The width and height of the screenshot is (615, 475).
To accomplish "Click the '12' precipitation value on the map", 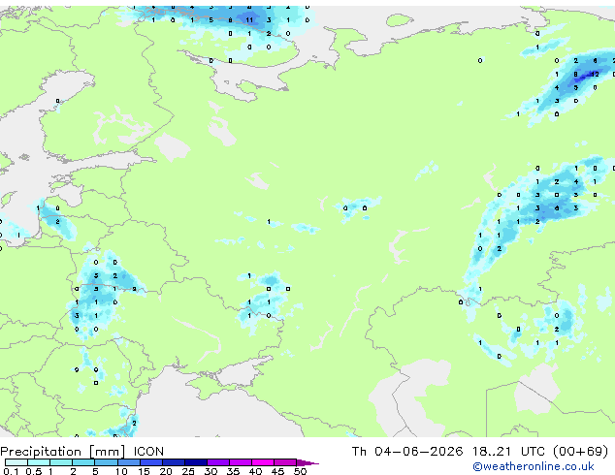I will (x=595, y=74).
